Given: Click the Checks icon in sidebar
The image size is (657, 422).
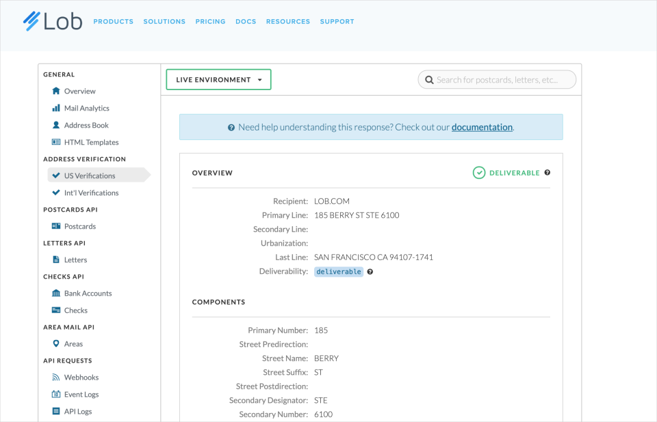Looking at the screenshot, I should [56, 310].
